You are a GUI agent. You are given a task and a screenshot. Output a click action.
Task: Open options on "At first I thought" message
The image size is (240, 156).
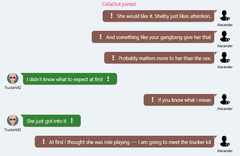pyautogui.click(x=44, y=142)
